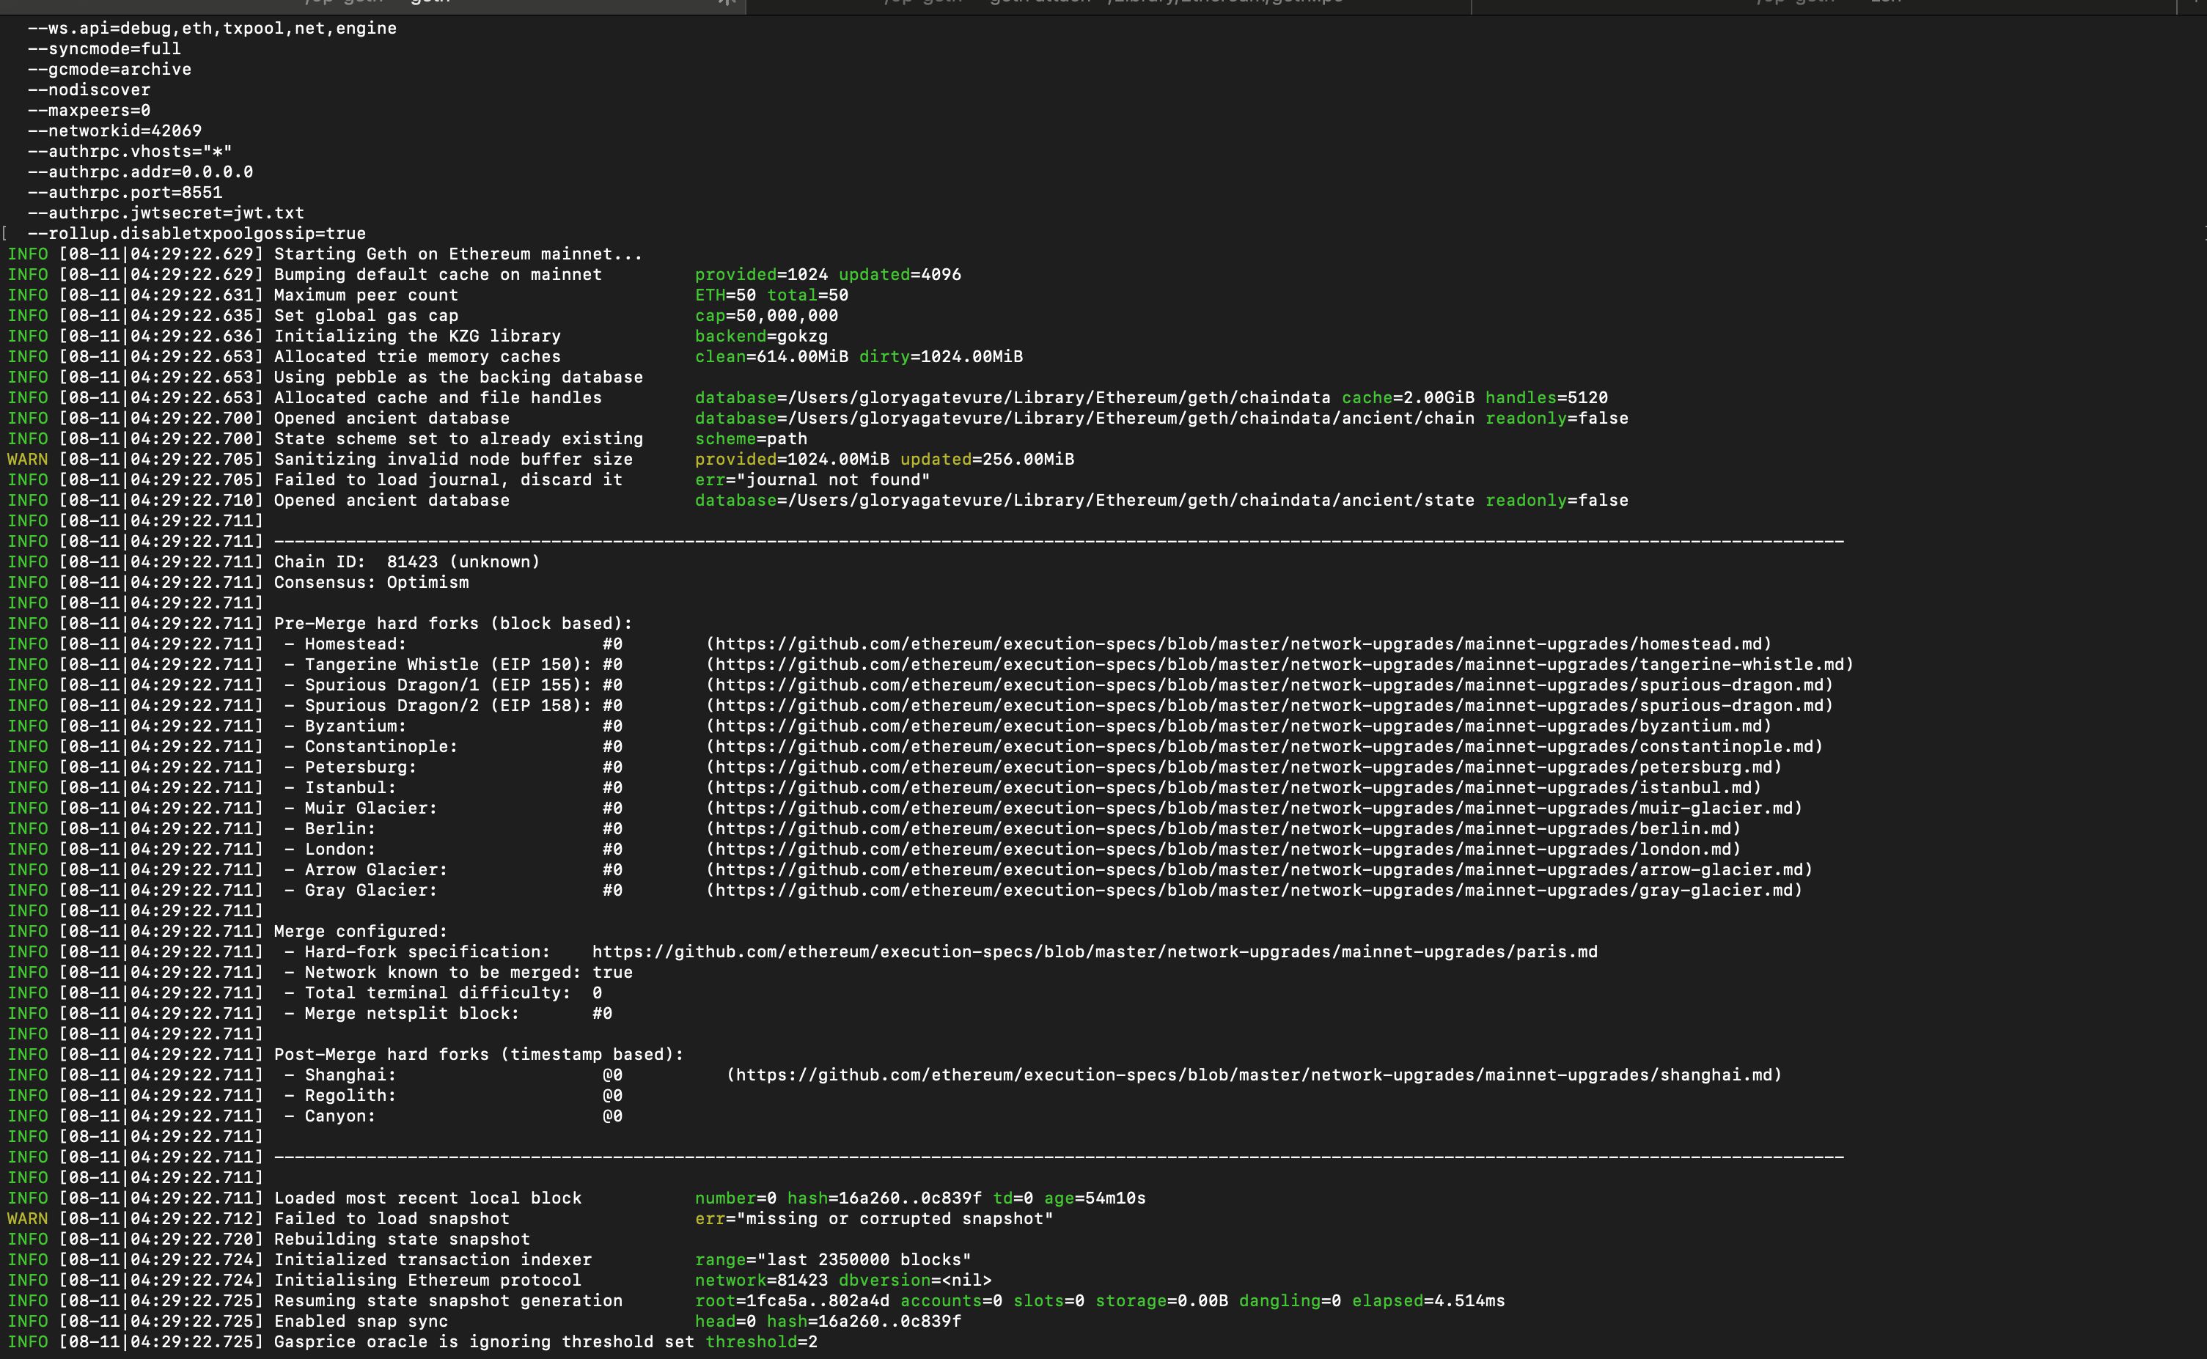
Task: Open the byzantium.md spec URL
Action: pos(1239,726)
